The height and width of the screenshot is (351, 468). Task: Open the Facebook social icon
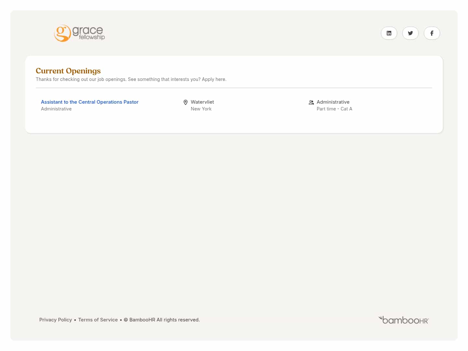[x=432, y=33]
